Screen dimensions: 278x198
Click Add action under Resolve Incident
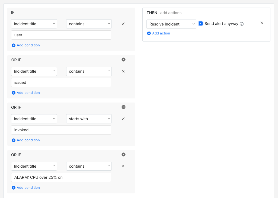[158, 33]
